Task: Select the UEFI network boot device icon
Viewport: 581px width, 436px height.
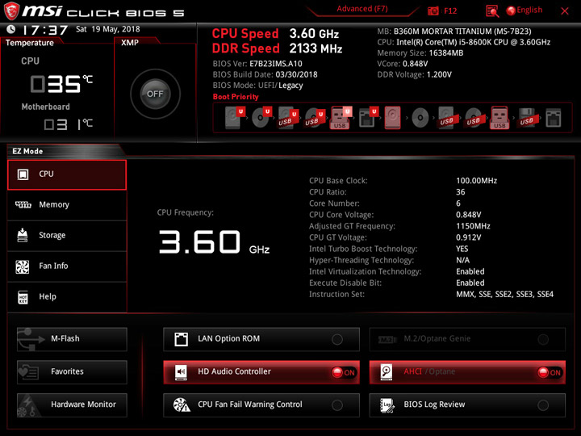Action: click(368, 118)
